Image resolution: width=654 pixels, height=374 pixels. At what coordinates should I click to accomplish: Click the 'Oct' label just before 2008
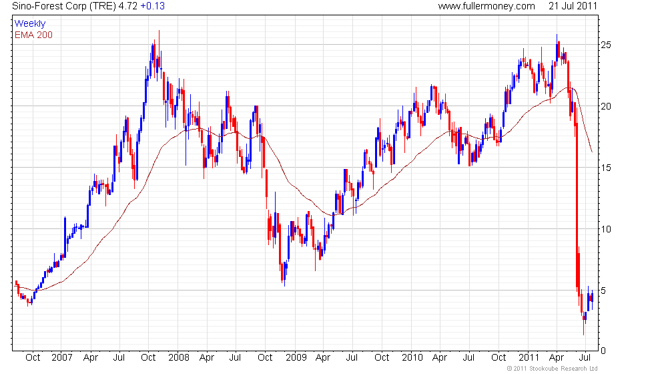[x=148, y=358]
